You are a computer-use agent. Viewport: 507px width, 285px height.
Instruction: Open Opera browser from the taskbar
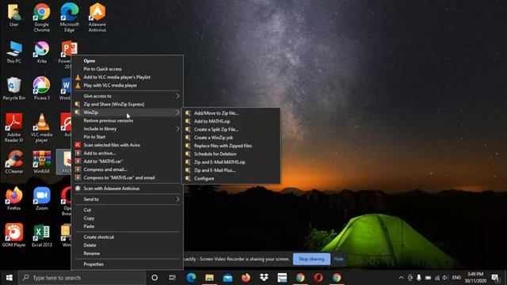(318, 278)
